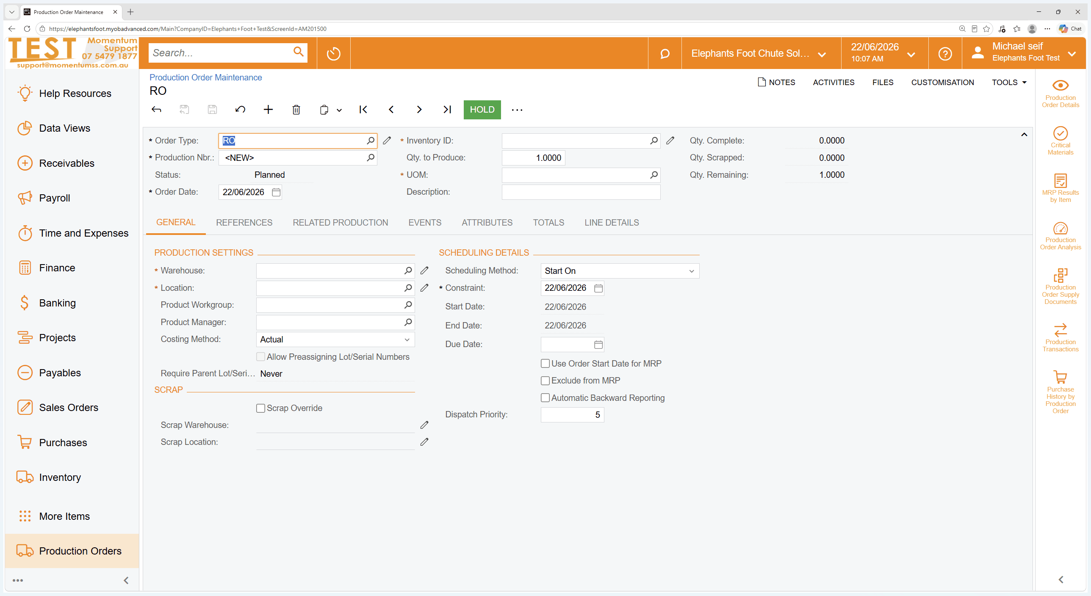This screenshot has height=596, width=1091.
Task: Switch to the REFERENCES tab
Action: coord(244,223)
